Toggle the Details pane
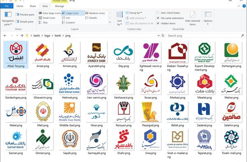Image resolution: width=247 pixels, height=162 pixels. click(24, 21)
